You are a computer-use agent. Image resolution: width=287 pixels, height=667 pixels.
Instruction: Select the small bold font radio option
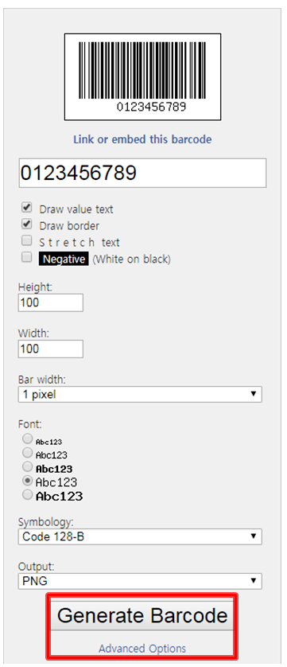click(x=28, y=466)
